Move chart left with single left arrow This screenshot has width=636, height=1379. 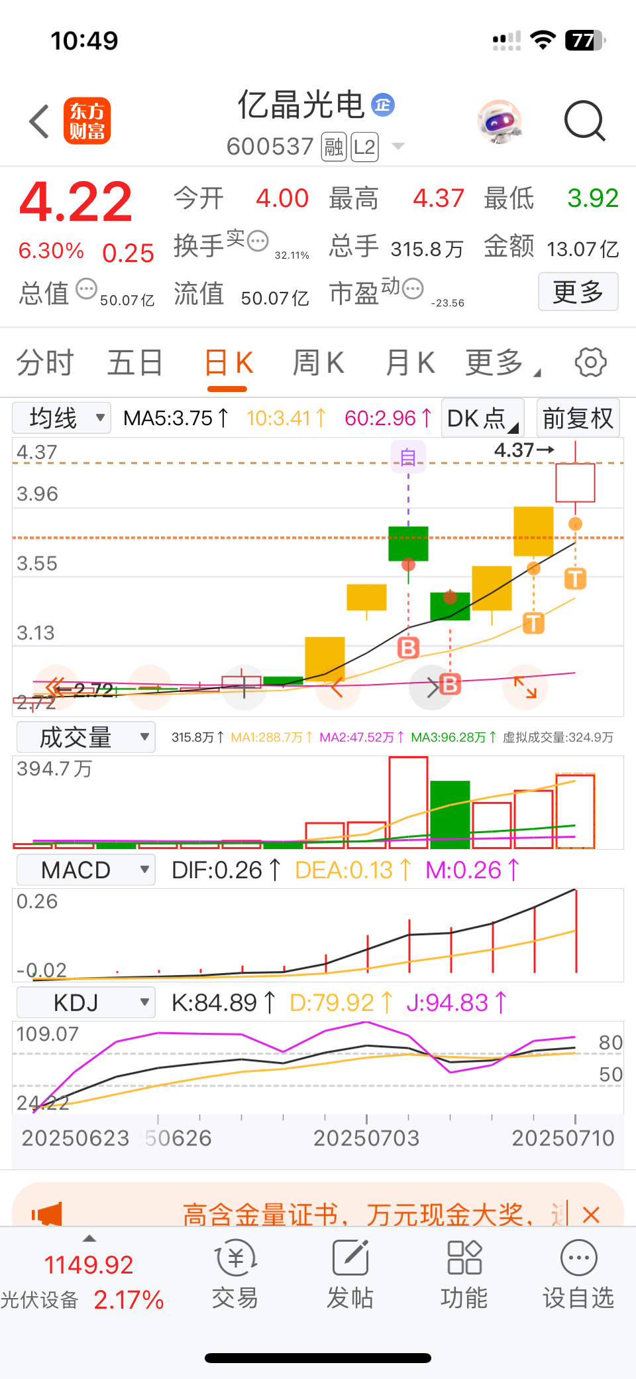[338, 687]
